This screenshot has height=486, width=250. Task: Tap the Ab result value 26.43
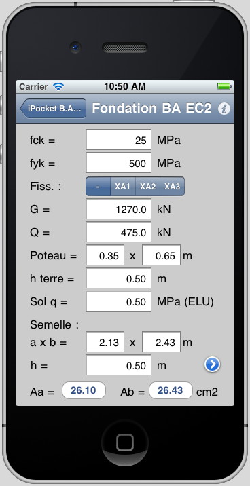(x=171, y=390)
